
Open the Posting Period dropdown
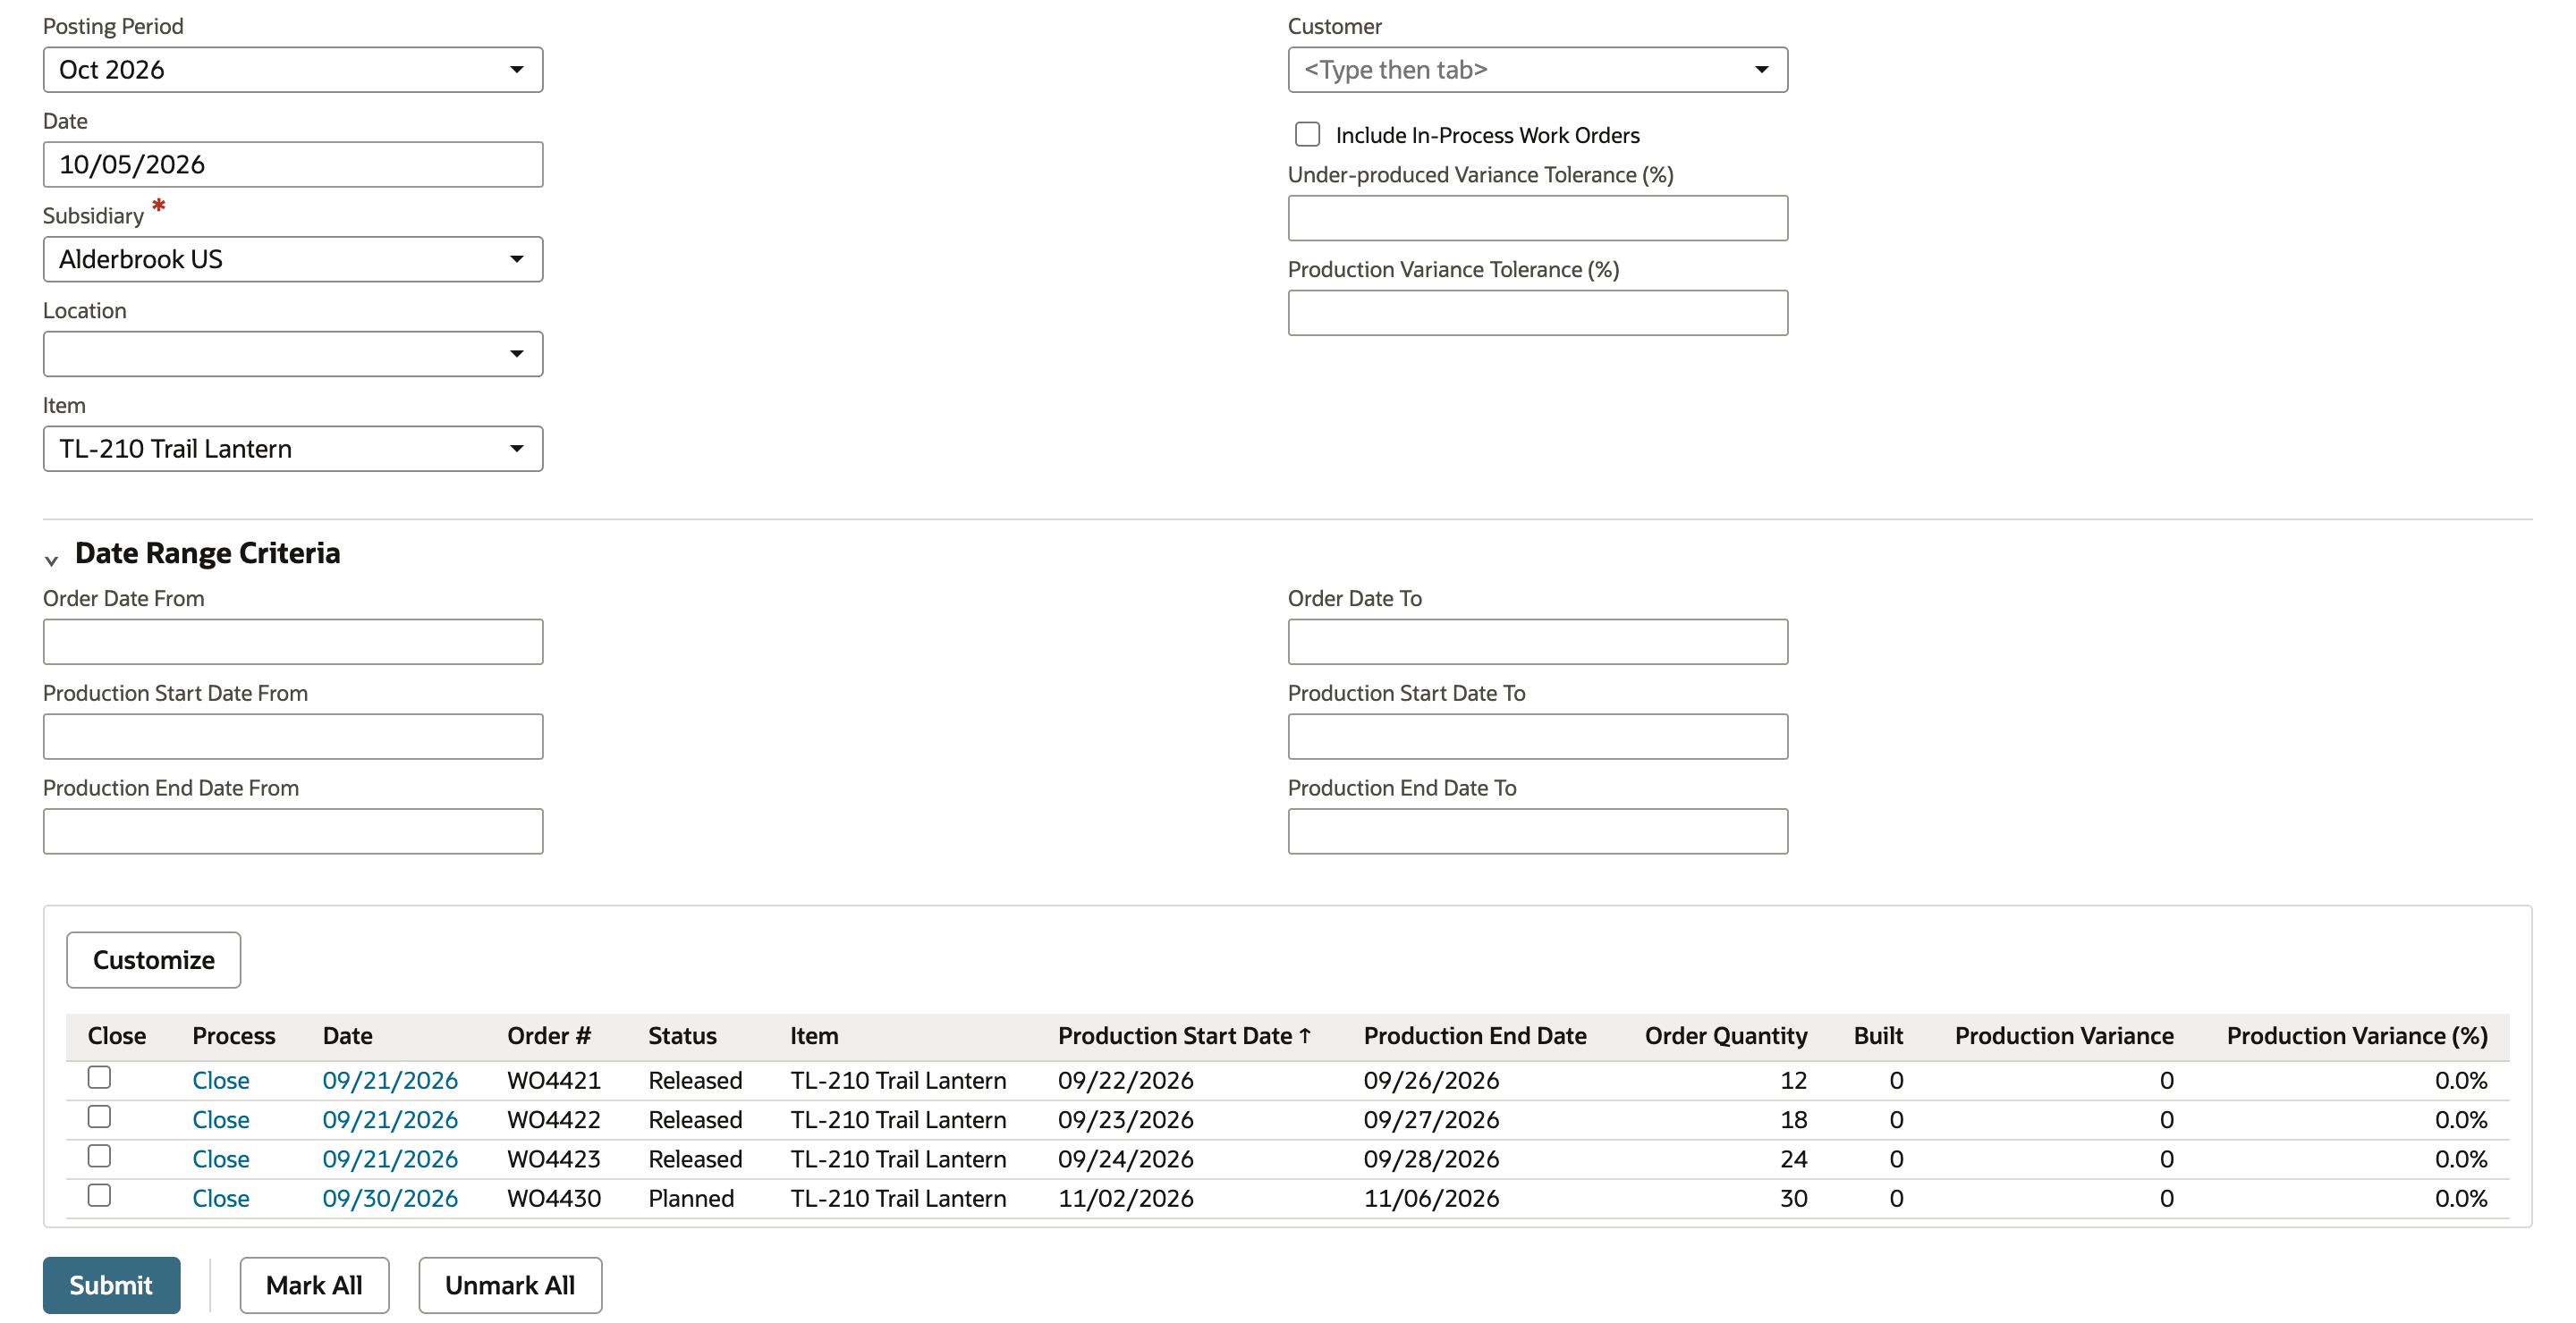point(292,70)
